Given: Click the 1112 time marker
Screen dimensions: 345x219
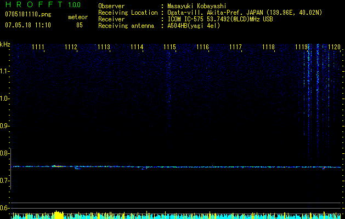Looking at the screenshot, I should [x=71, y=47].
